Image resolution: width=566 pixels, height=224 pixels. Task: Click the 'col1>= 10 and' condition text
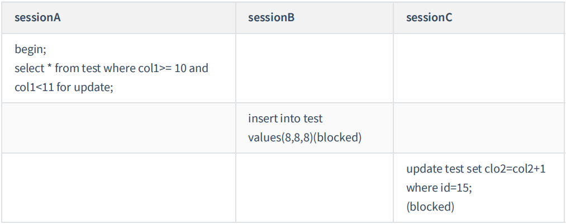click(x=172, y=69)
